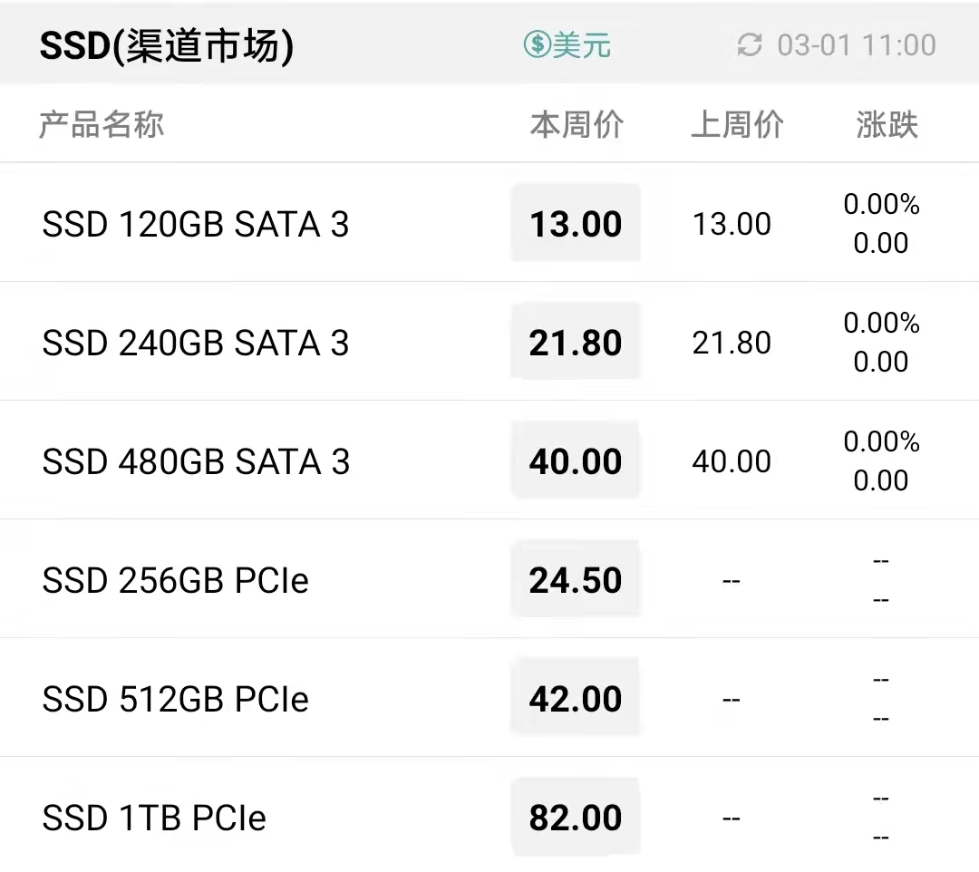Click the dollar sign currency icon

pyautogui.click(x=537, y=44)
